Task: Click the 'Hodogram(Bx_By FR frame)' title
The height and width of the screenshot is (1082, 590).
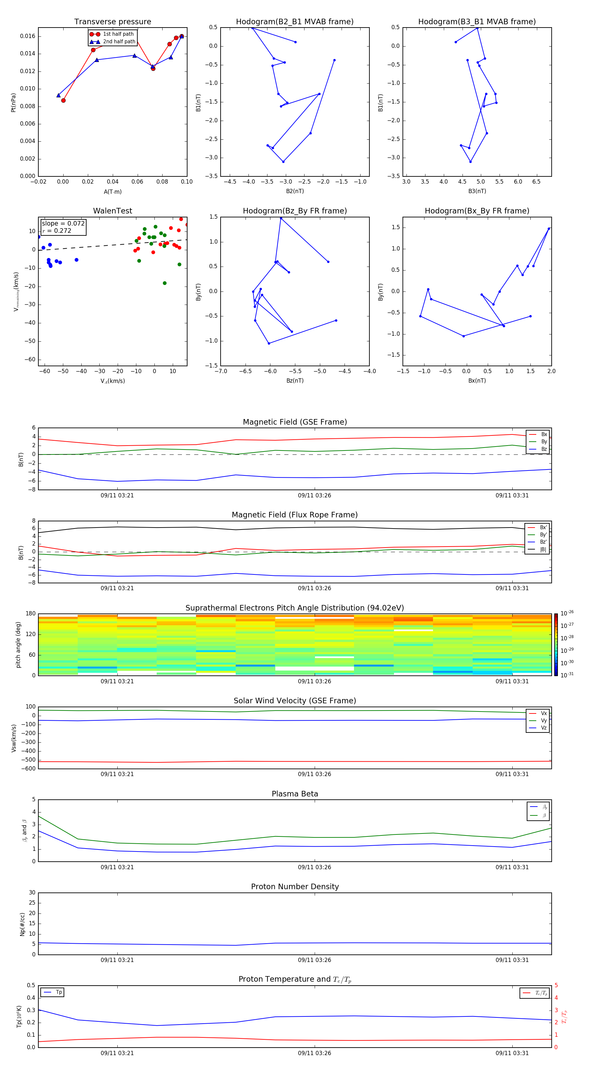Action: [477, 211]
